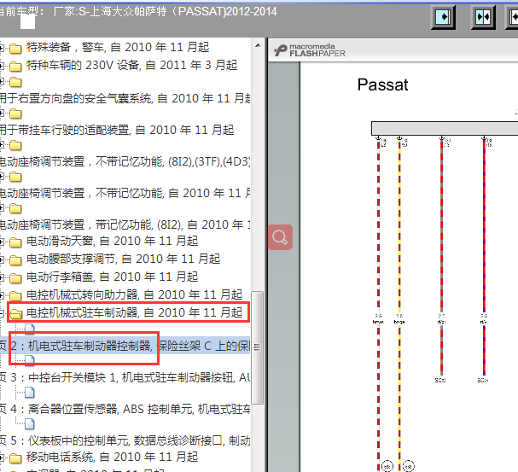The width and height of the screenshot is (518, 472).
Task: Select folder icon above 用于右置方向盘的安全气囊系统
Action: pos(15,82)
